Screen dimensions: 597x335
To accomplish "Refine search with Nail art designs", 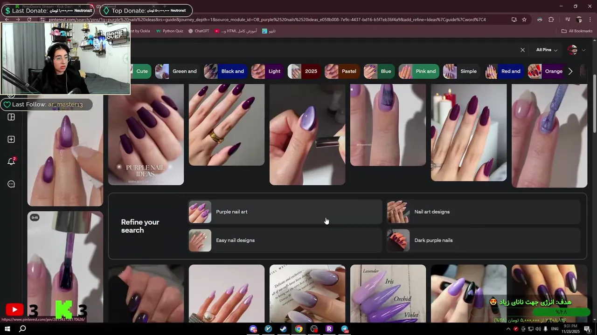I will point(484,212).
